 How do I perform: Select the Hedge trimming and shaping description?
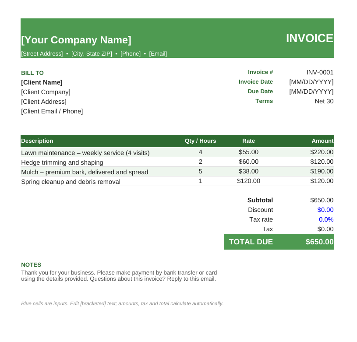point(62,162)
